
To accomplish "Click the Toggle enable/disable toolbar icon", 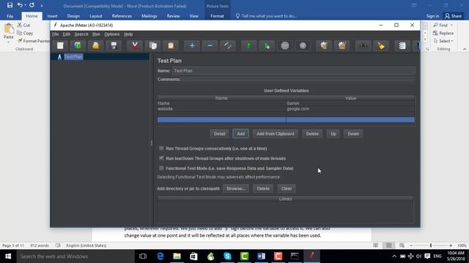I will [228, 45].
